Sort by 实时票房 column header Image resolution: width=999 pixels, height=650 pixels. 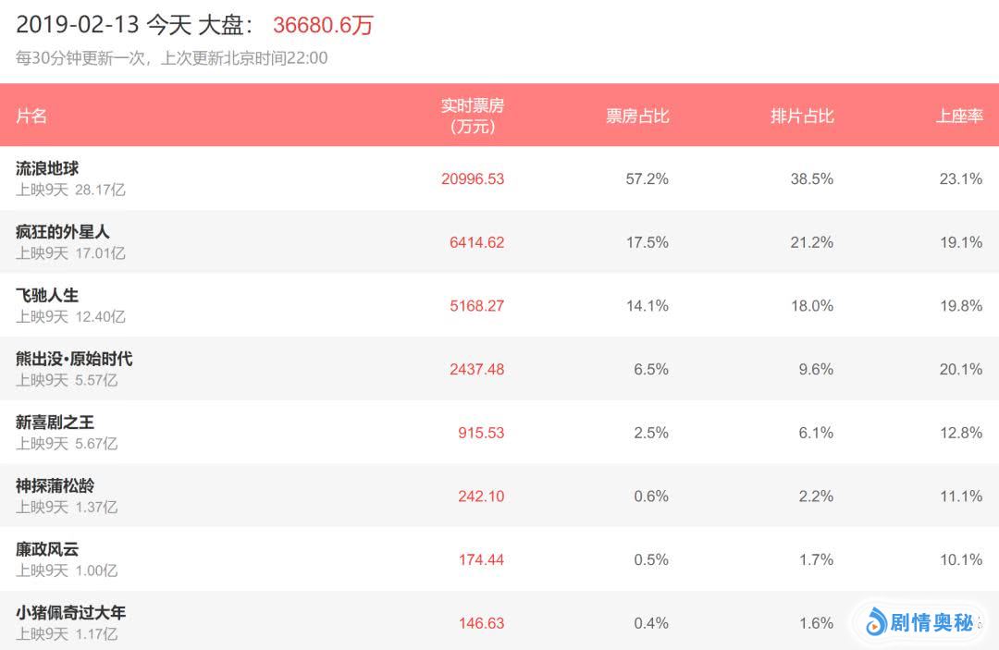tap(473, 116)
